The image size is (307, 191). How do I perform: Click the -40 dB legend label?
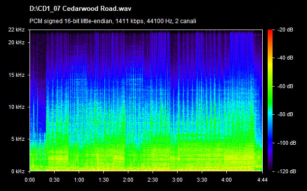[x=285, y=58]
